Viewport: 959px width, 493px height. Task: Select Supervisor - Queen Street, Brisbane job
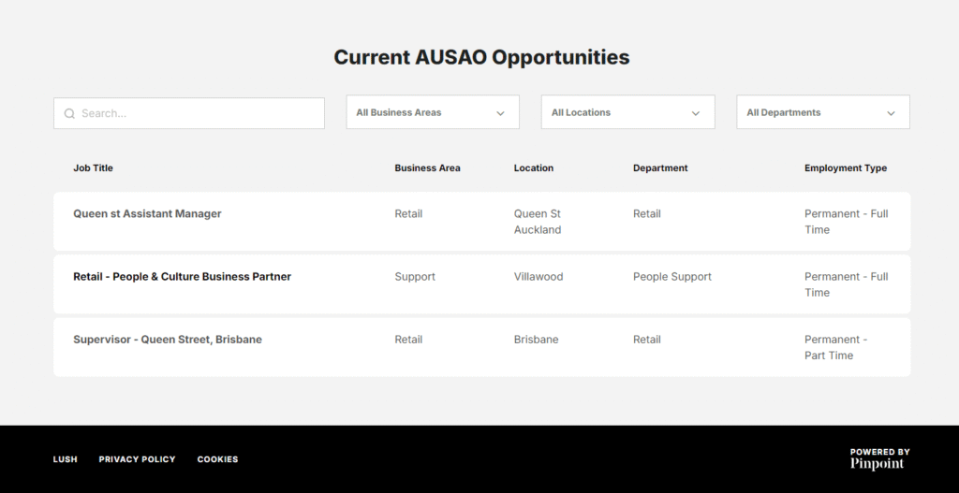tap(168, 340)
